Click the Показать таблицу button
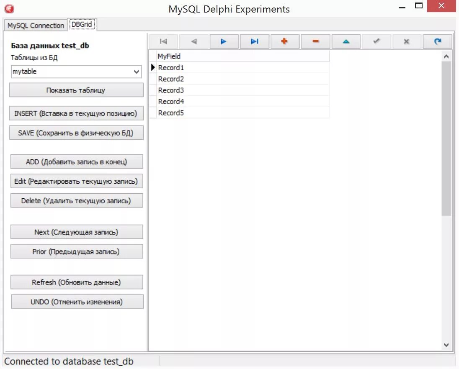Image resolution: width=459 pixels, height=369 pixels. (x=76, y=90)
